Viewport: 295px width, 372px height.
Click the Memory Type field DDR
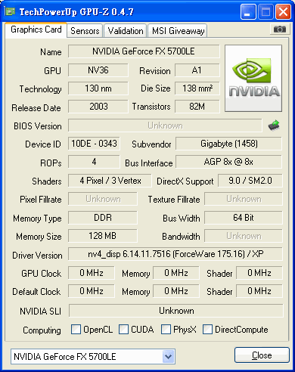click(x=103, y=218)
